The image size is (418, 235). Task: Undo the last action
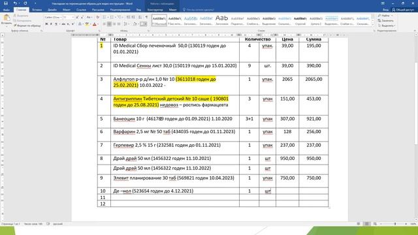15,3
